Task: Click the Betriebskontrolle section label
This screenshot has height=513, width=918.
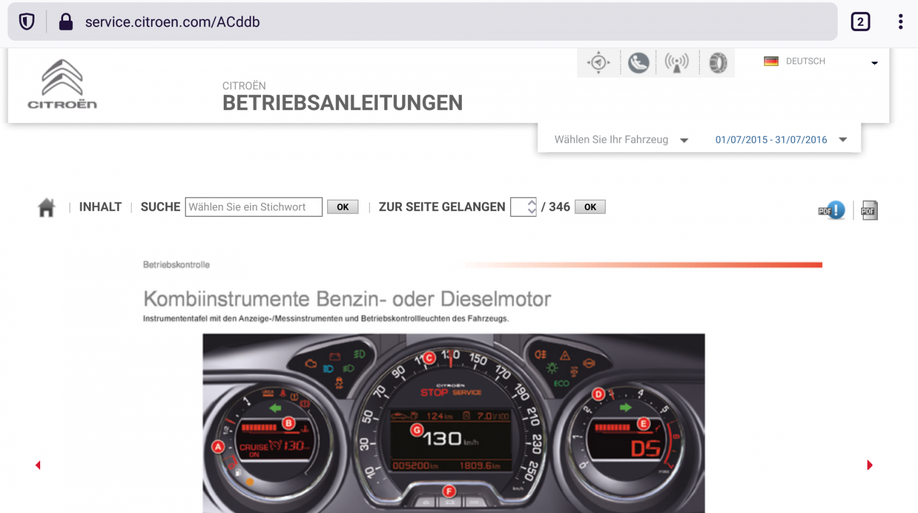Action: pyautogui.click(x=176, y=265)
